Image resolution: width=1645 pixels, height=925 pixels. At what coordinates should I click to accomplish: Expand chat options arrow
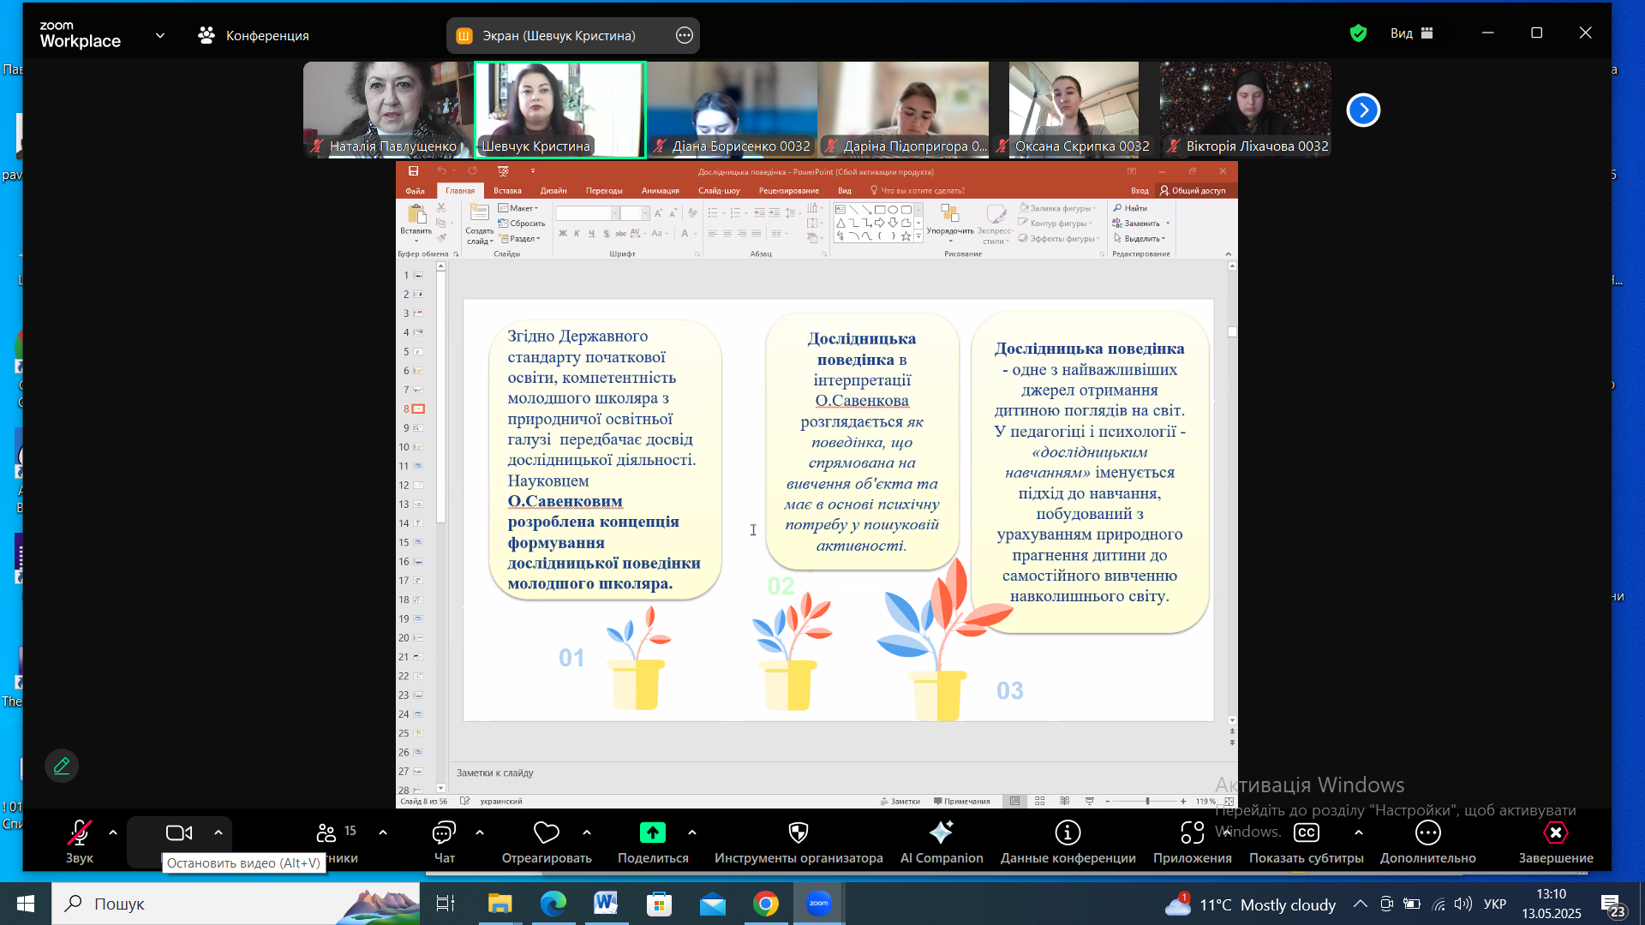(480, 832)
